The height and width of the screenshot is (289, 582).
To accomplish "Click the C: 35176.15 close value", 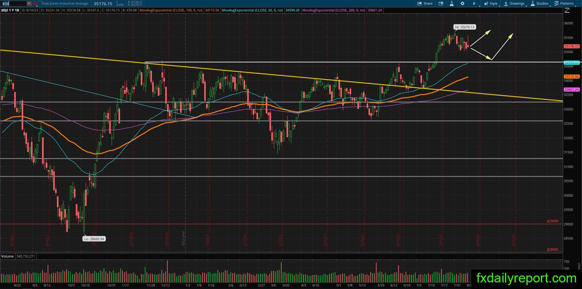I will pyautogui.click(x=111, y=10).
